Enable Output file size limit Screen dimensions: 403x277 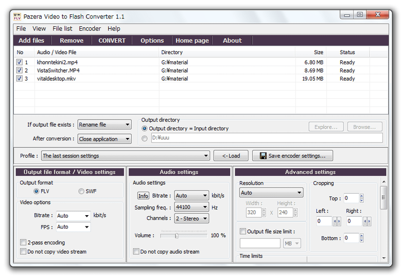[x=242, y=231]
